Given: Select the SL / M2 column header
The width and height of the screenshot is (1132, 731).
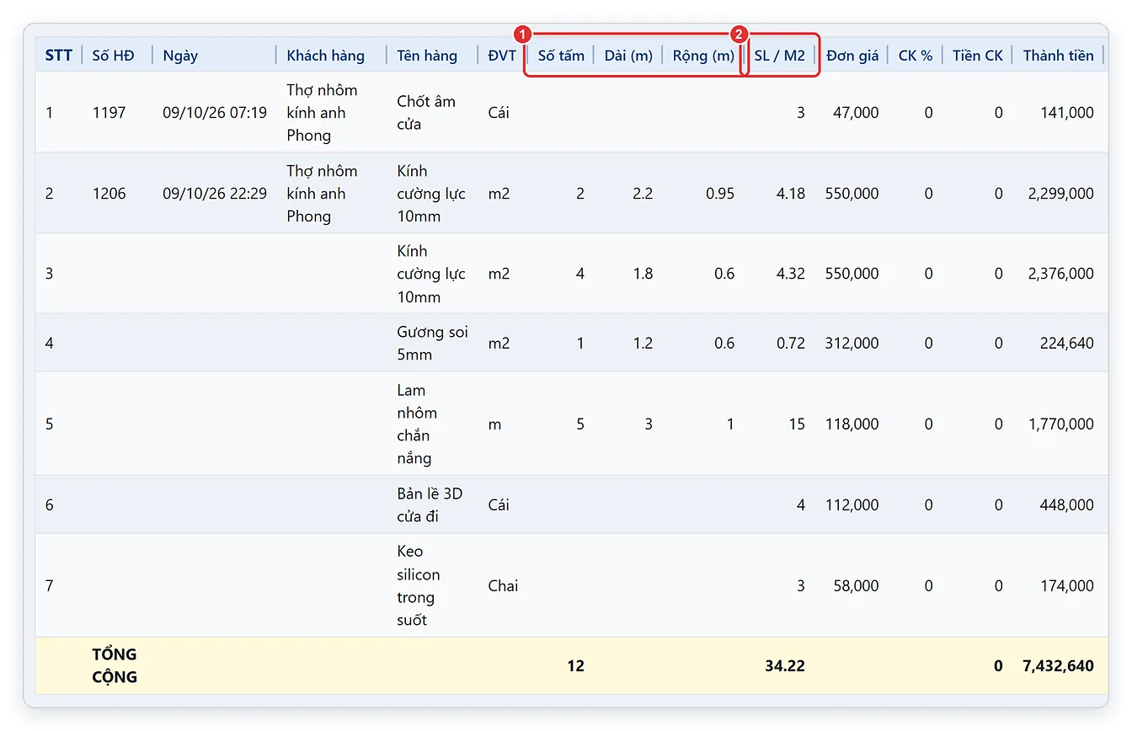Looking at the screenshot, I should pos(780,56).
